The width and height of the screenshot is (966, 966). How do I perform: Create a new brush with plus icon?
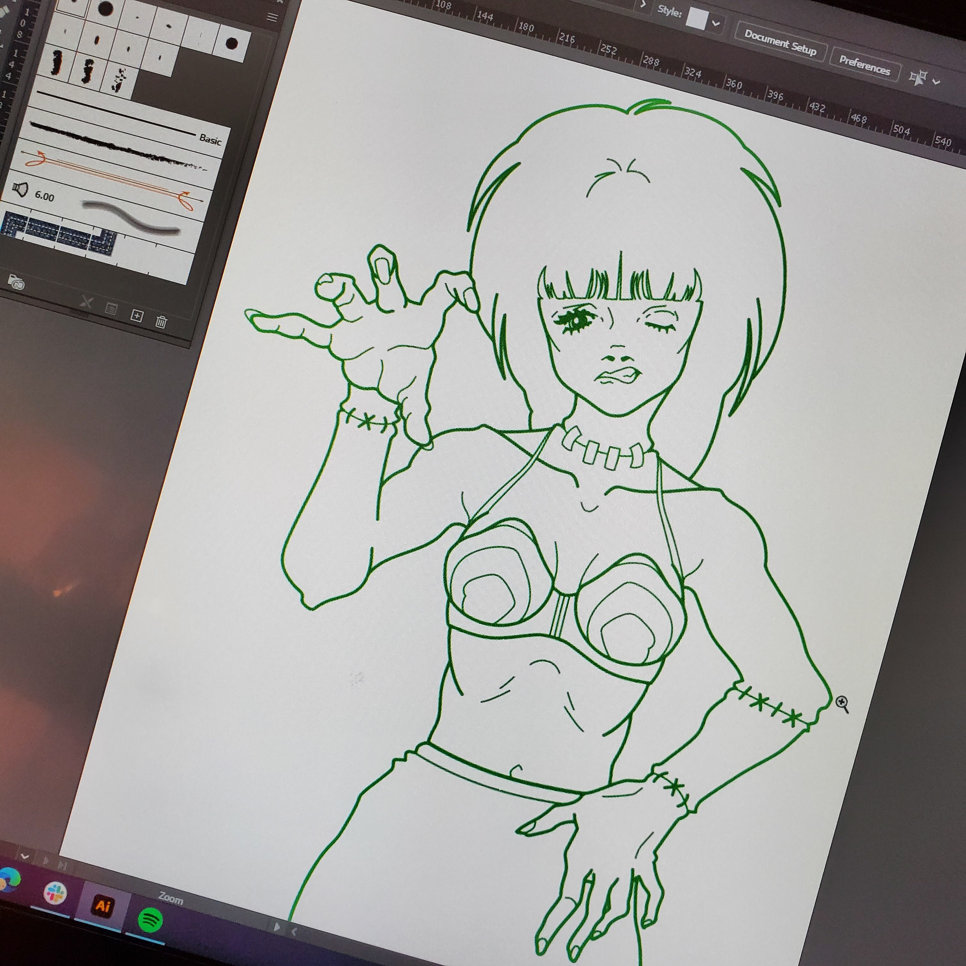pyautogui.click(x=136, y=316)
